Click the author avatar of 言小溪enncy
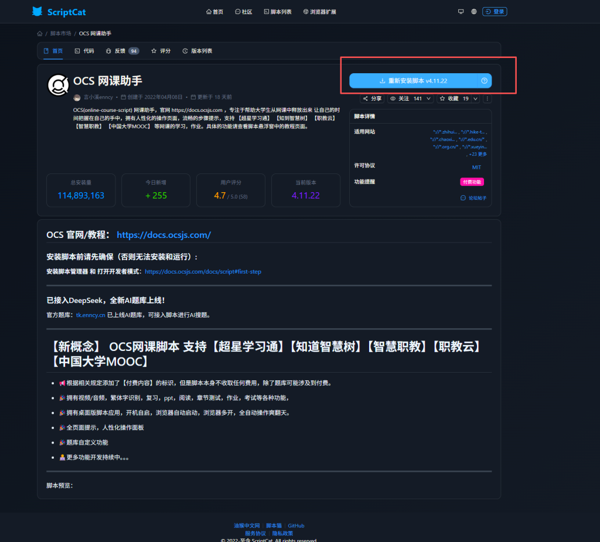600x542 pixels. pyautogui.click(x=77, y=97)
